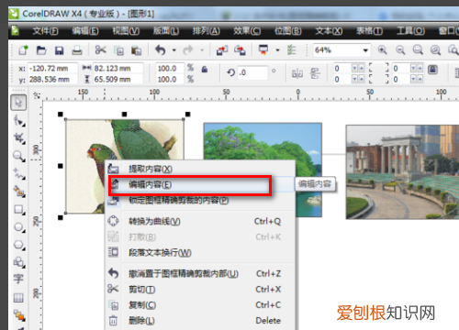Choose 段落文本换行(W) from context menu
Image resolution: width=459 pixels, height=330 pixels.
tap(200, 253)
